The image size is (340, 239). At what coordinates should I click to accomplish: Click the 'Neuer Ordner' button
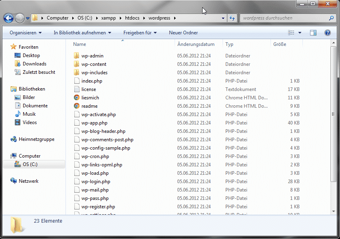pyautogui.click(x=183, y=33)
